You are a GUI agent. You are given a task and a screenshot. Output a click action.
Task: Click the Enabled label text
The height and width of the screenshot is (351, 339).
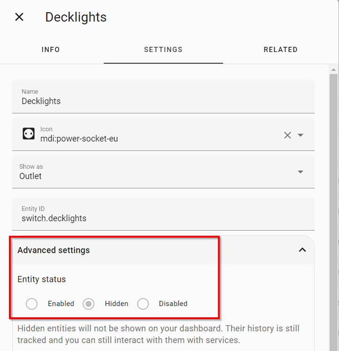[x=61, y=304]
